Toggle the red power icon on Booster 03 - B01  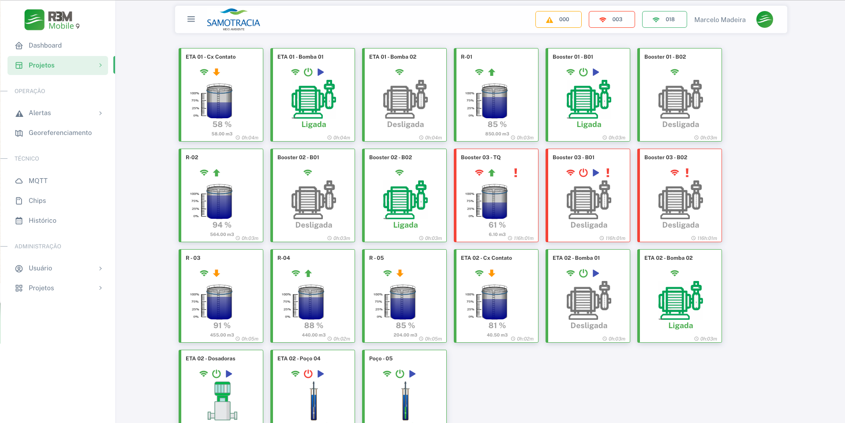(x=583, y=173)
